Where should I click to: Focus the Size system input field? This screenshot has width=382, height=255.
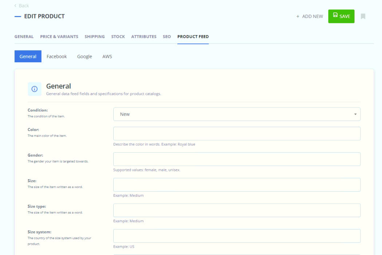237,236
